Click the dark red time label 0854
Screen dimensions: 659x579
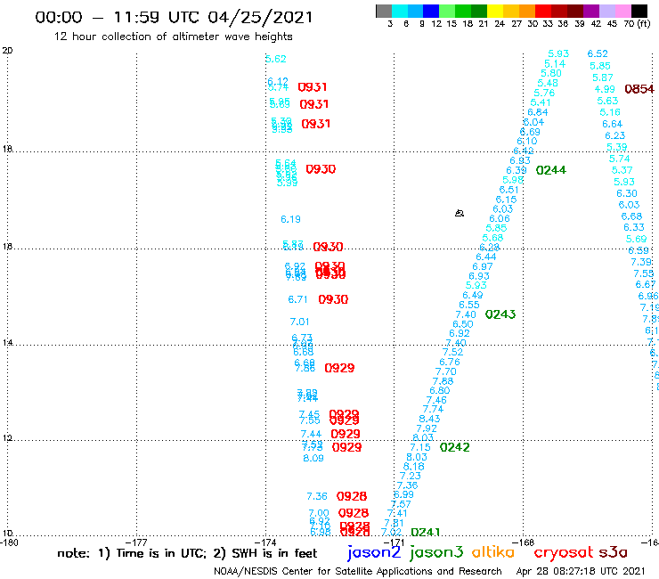[x=639, y=89]
